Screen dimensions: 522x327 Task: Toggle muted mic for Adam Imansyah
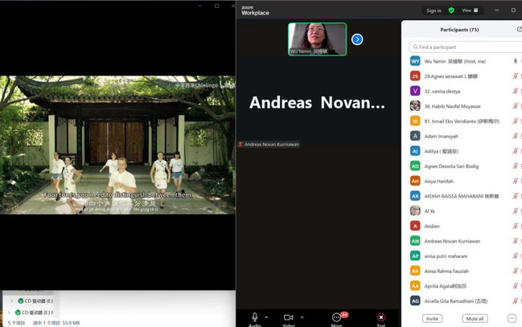[515, 136]
